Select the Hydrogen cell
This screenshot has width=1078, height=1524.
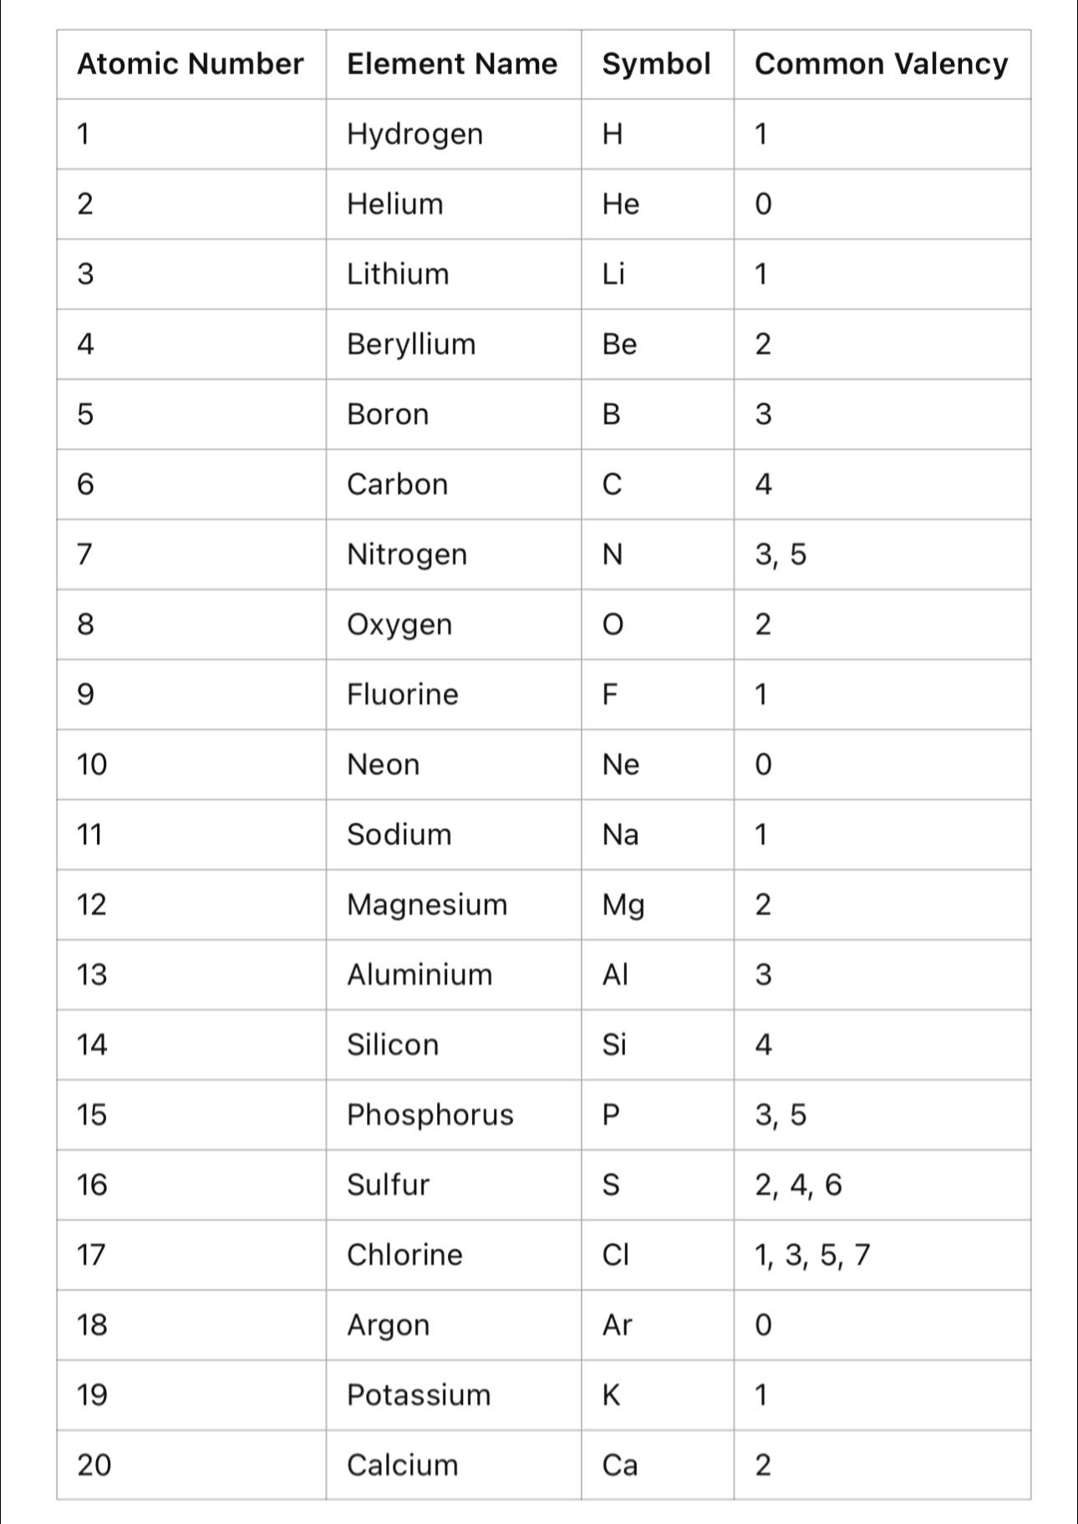pos(454,135)
